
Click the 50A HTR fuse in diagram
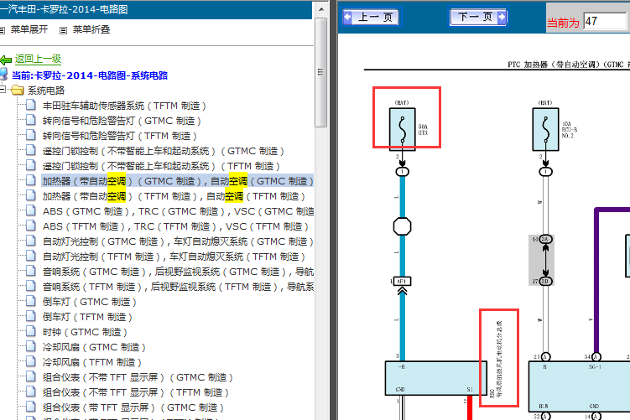[402, 129]
